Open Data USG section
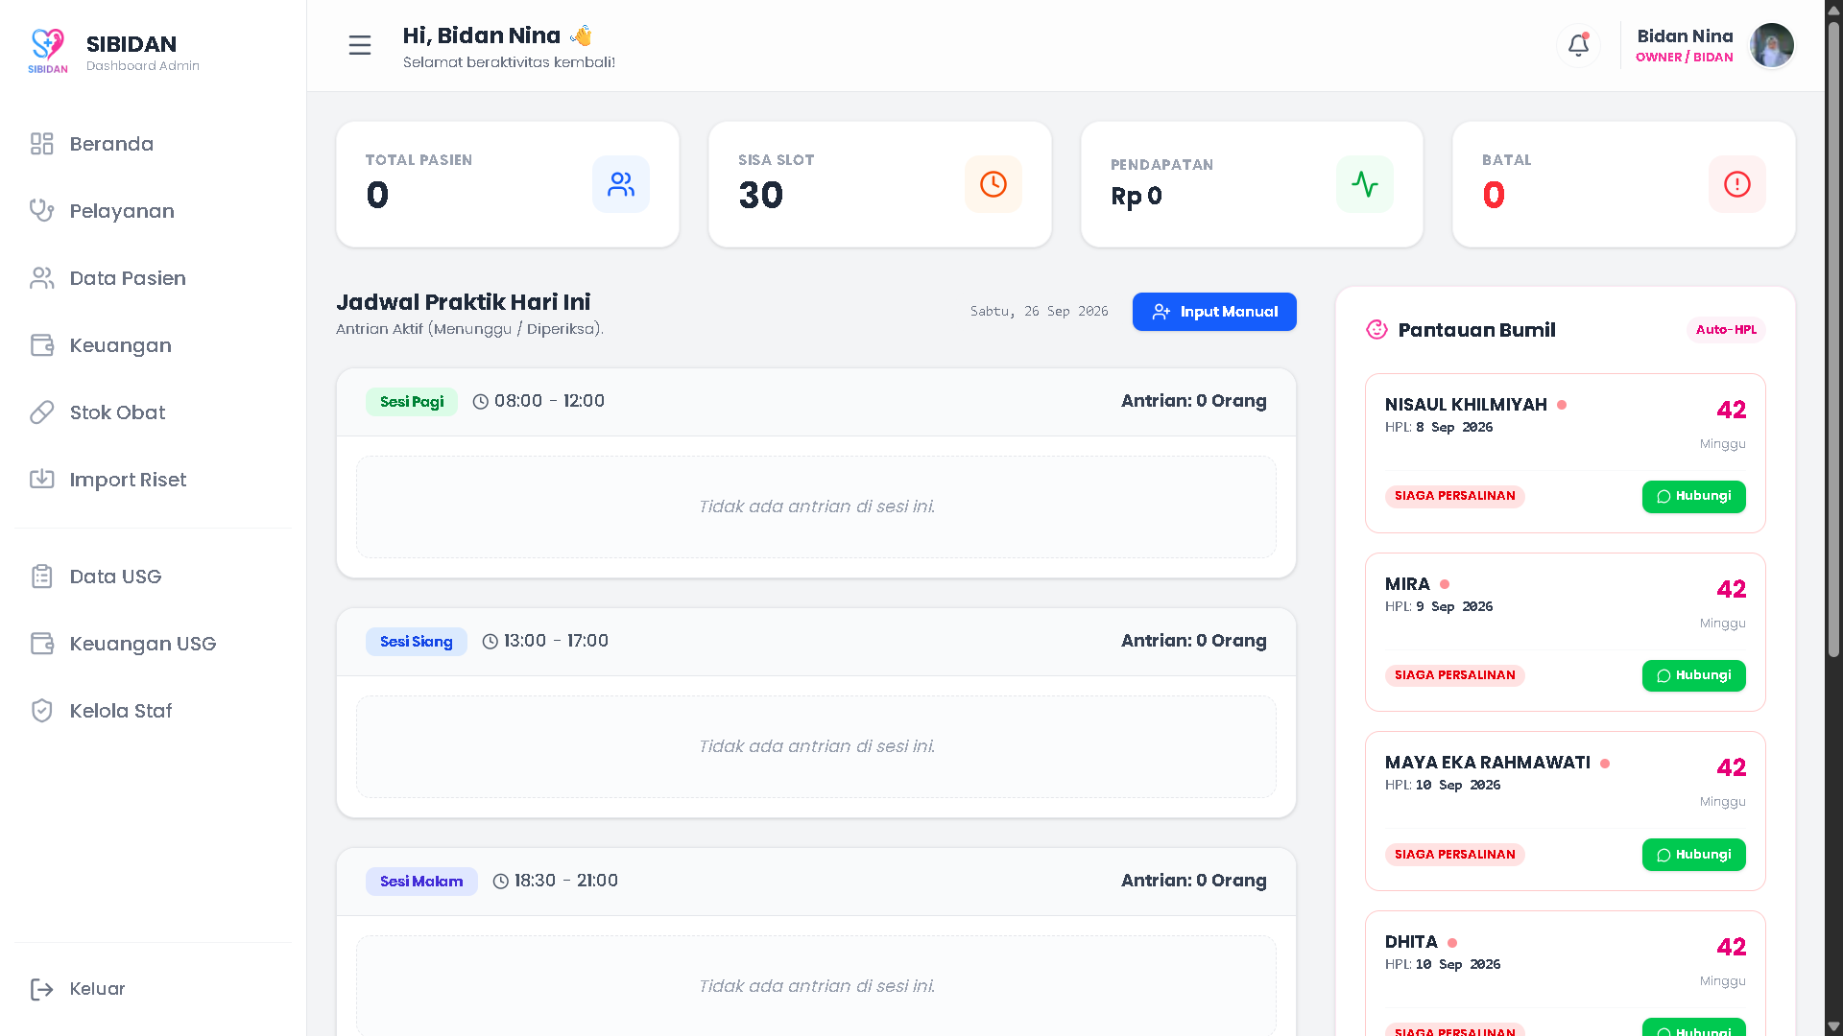Viewport: 1843px width, 1036px height. 154,577
